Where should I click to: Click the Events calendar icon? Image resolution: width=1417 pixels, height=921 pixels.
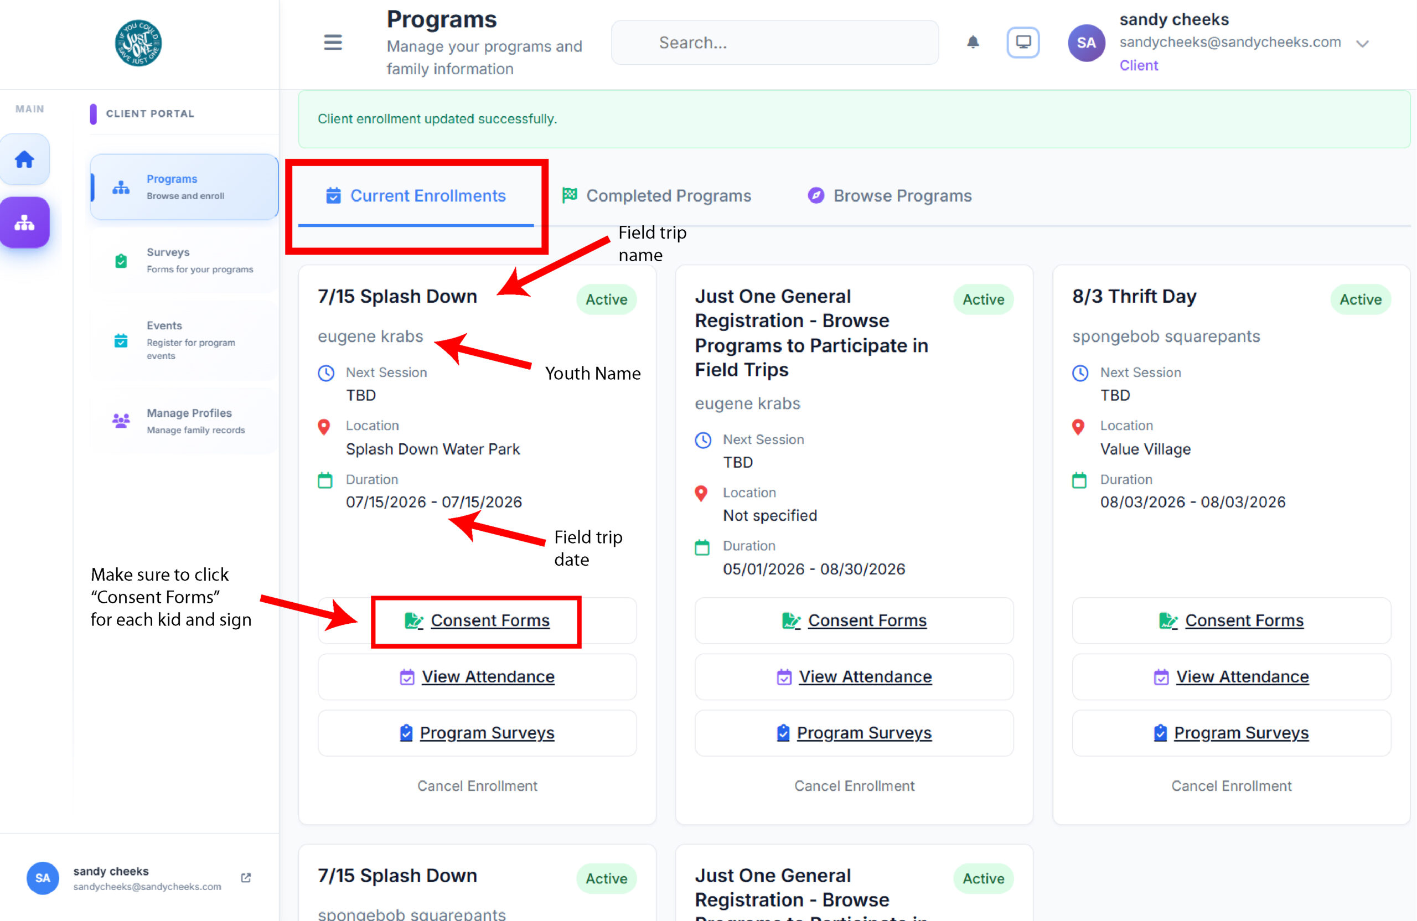121,340
